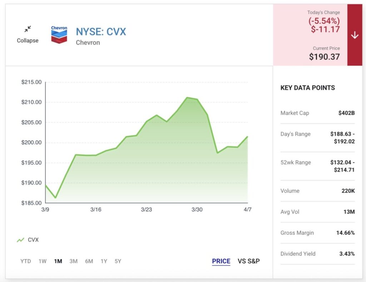Choose the 1Y time range
Image resolution: width=366 pixels, height=282 pixels.
(104, 261)
